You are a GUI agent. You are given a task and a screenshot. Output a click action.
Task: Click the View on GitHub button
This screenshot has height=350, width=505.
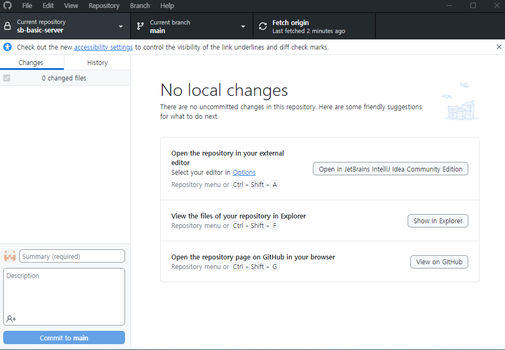point(439,262)
